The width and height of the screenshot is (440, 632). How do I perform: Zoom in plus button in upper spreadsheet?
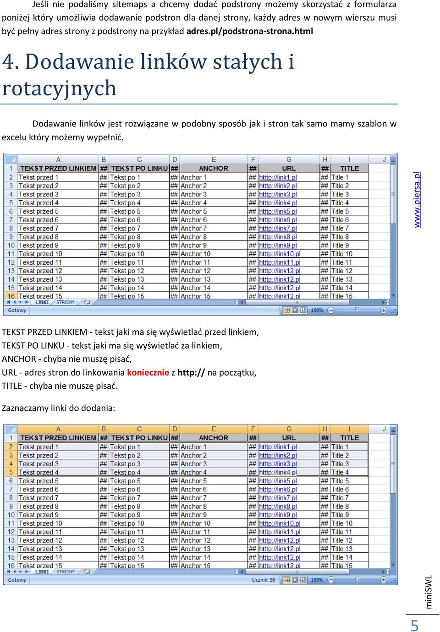384,311
